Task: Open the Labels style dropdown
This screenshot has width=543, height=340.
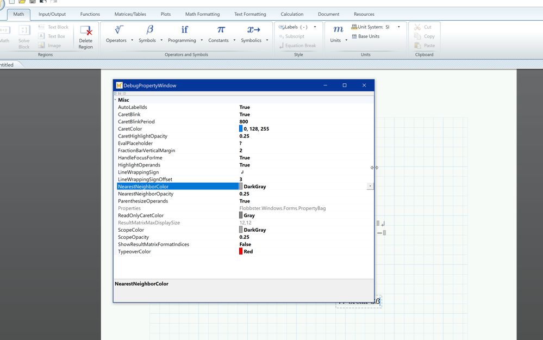Action: pyautogui.click(x=315, y=27)
